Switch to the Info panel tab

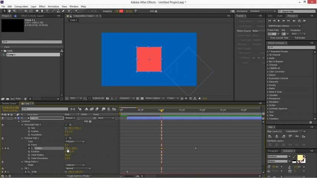[x=270, y=16]
